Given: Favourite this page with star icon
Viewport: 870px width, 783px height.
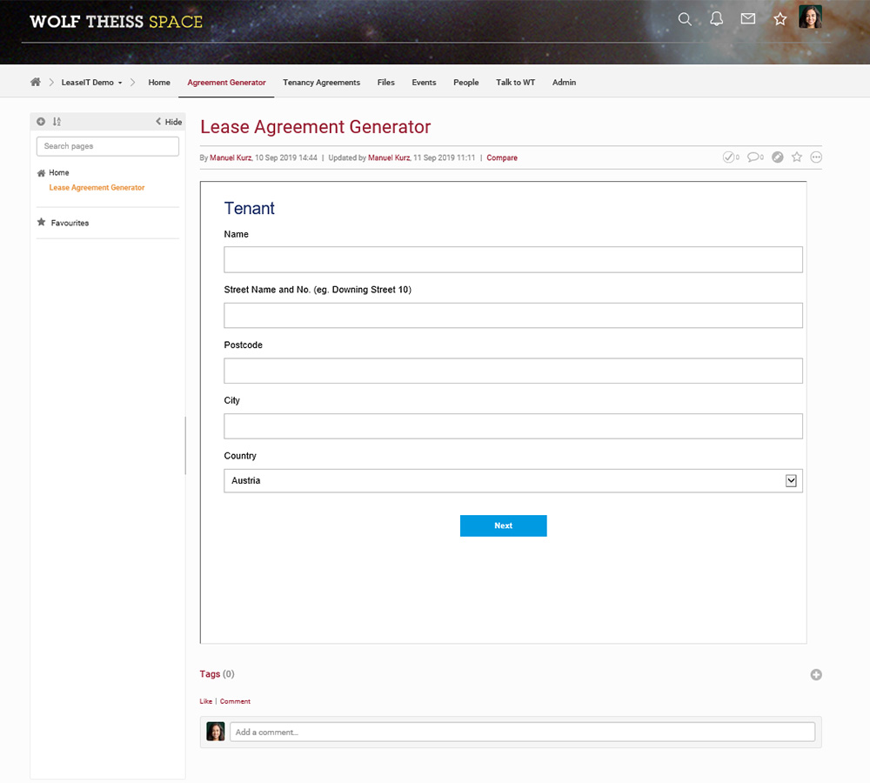Looking at the screenshot, I should 797,157.
